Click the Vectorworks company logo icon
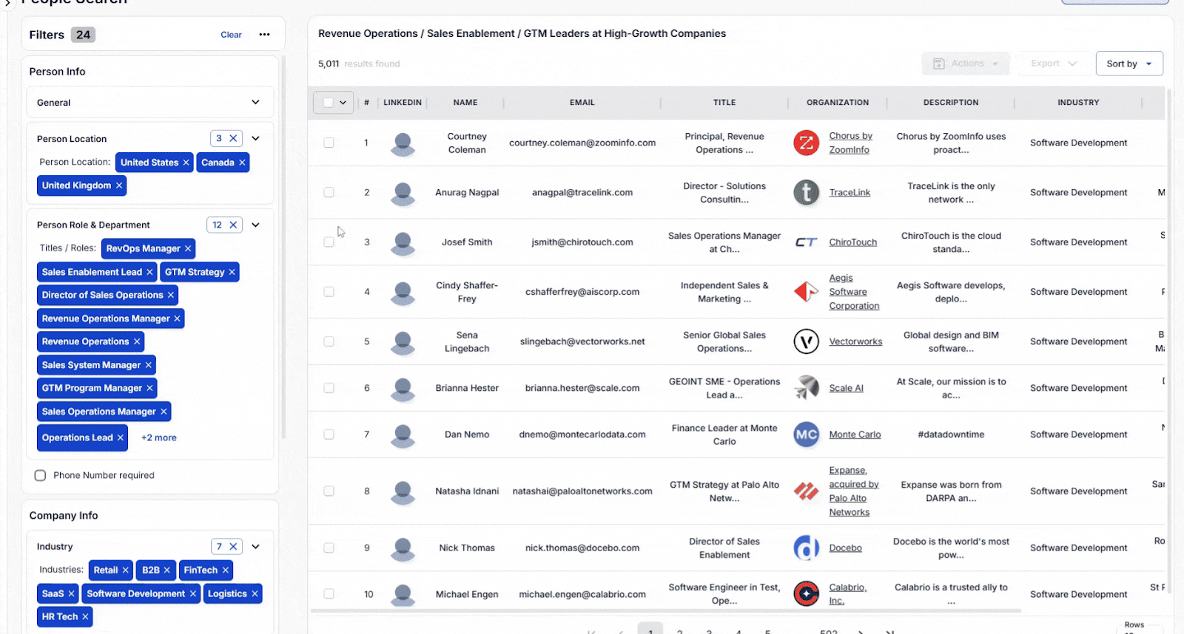 806,341
